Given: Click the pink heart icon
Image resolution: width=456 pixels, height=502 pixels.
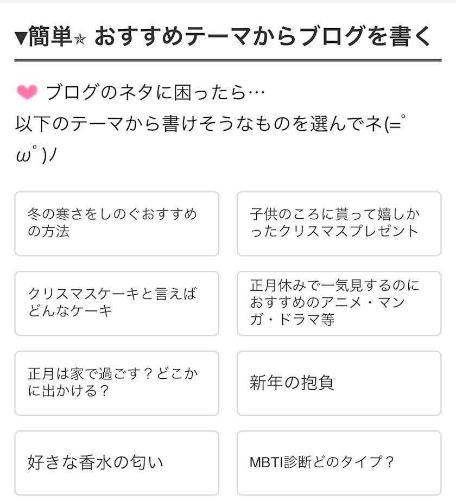Looking at the screenshot, I should (27, 93).
